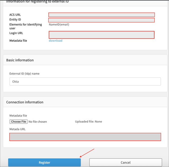Click the 'Elements for identifying user' label
The image size is (169, 167).
point(26,26)
